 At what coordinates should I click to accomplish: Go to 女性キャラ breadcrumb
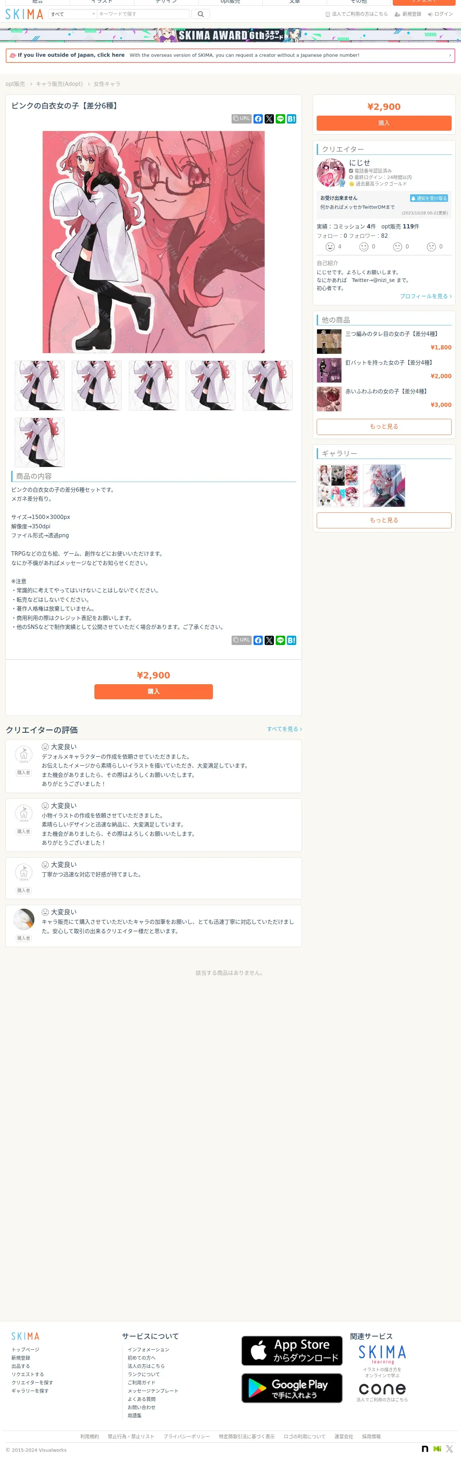tap(107, 84)
